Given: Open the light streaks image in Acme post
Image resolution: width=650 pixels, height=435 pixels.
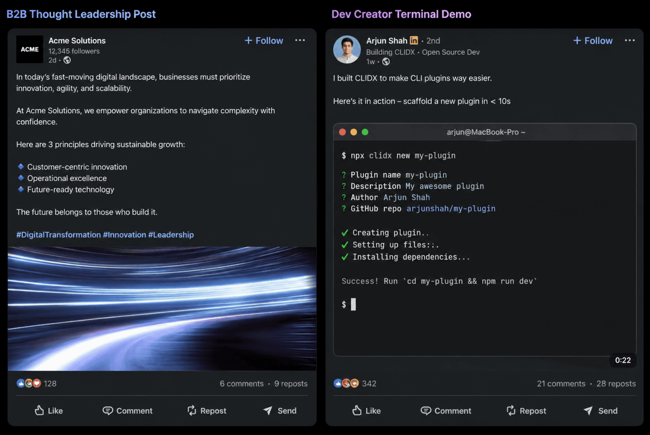Looking at the screenshot, I should point(162,309).
